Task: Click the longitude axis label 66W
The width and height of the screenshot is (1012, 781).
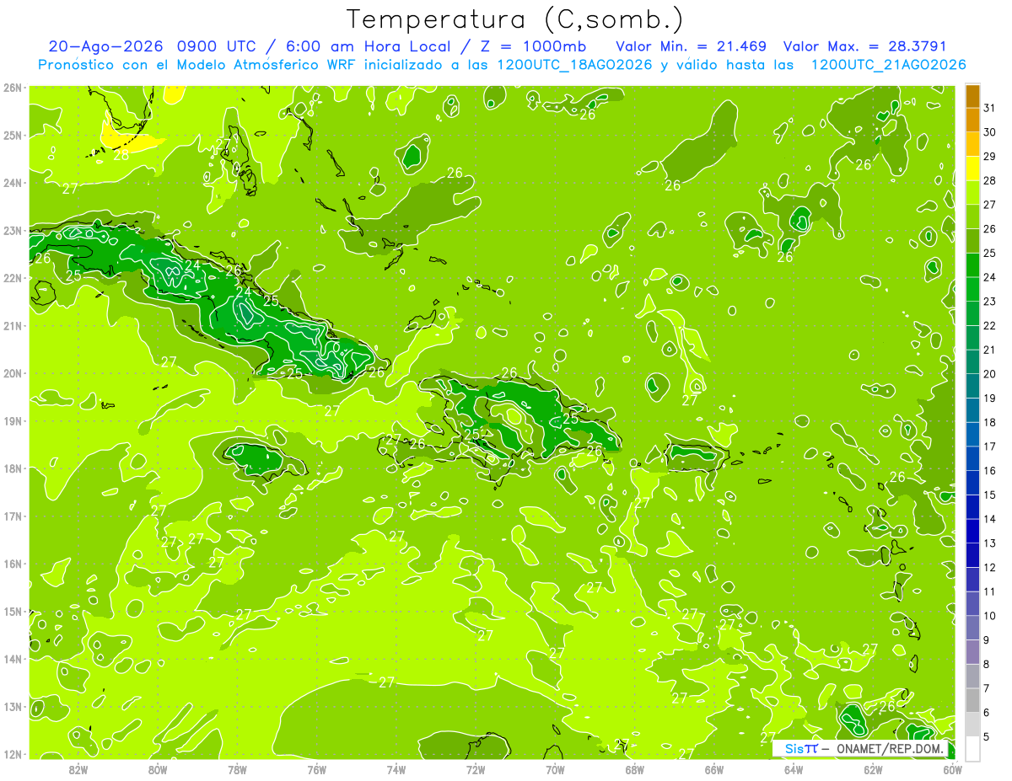Action: (x=714, y=769)
